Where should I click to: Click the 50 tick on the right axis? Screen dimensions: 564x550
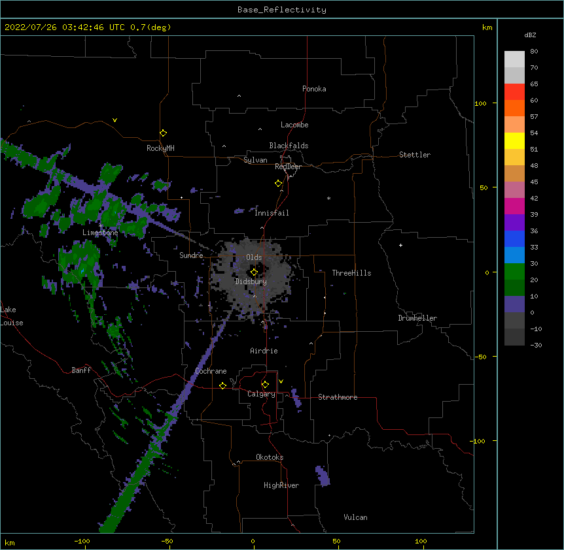[484, 187]
